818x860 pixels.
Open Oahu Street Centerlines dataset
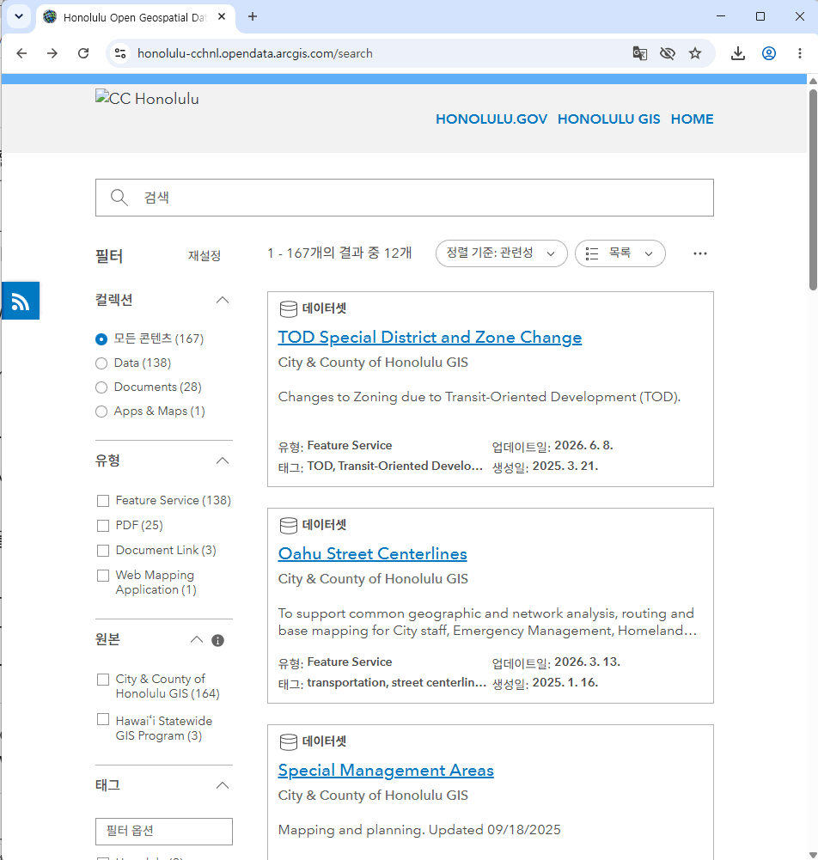coord(373,553)
